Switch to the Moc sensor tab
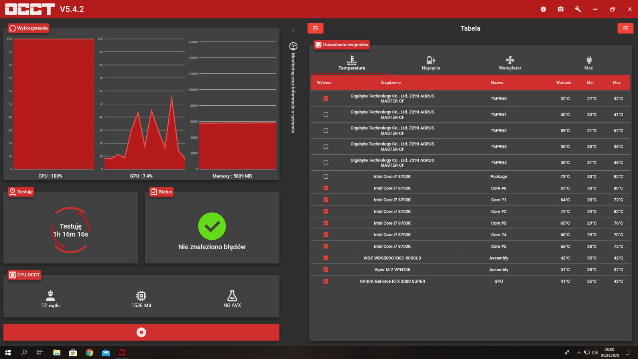This screenshot has width=638, height=359. coord(589,63)
